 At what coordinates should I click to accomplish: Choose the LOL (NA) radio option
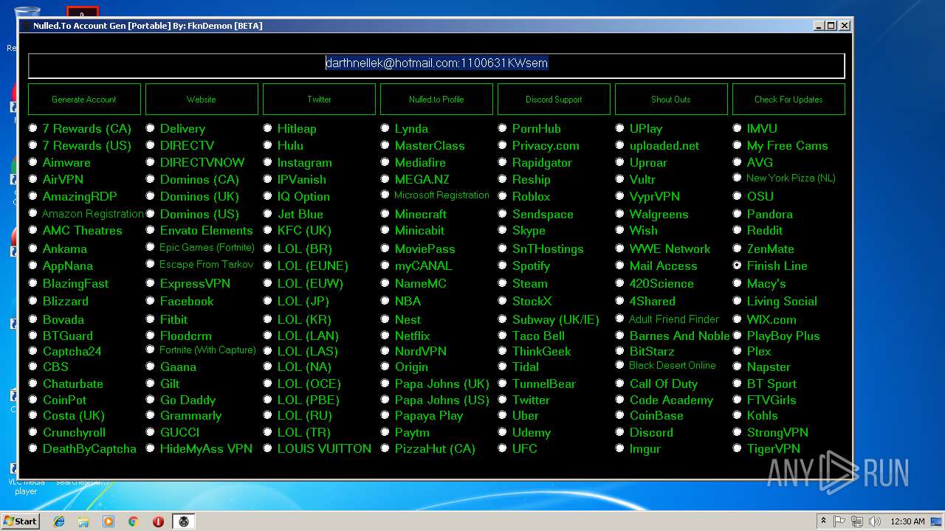click(x=267, y=367)
